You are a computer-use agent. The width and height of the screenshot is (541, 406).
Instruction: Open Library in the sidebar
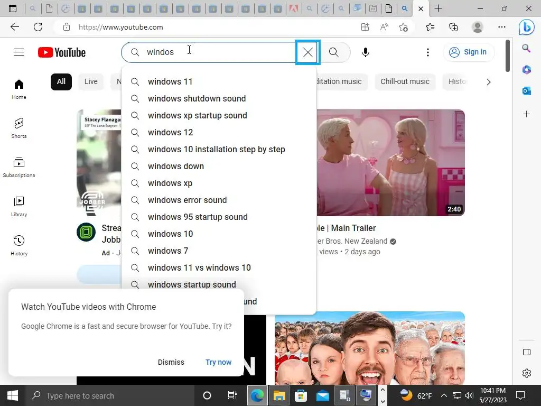pyautogui.click(x=19, y=206)
